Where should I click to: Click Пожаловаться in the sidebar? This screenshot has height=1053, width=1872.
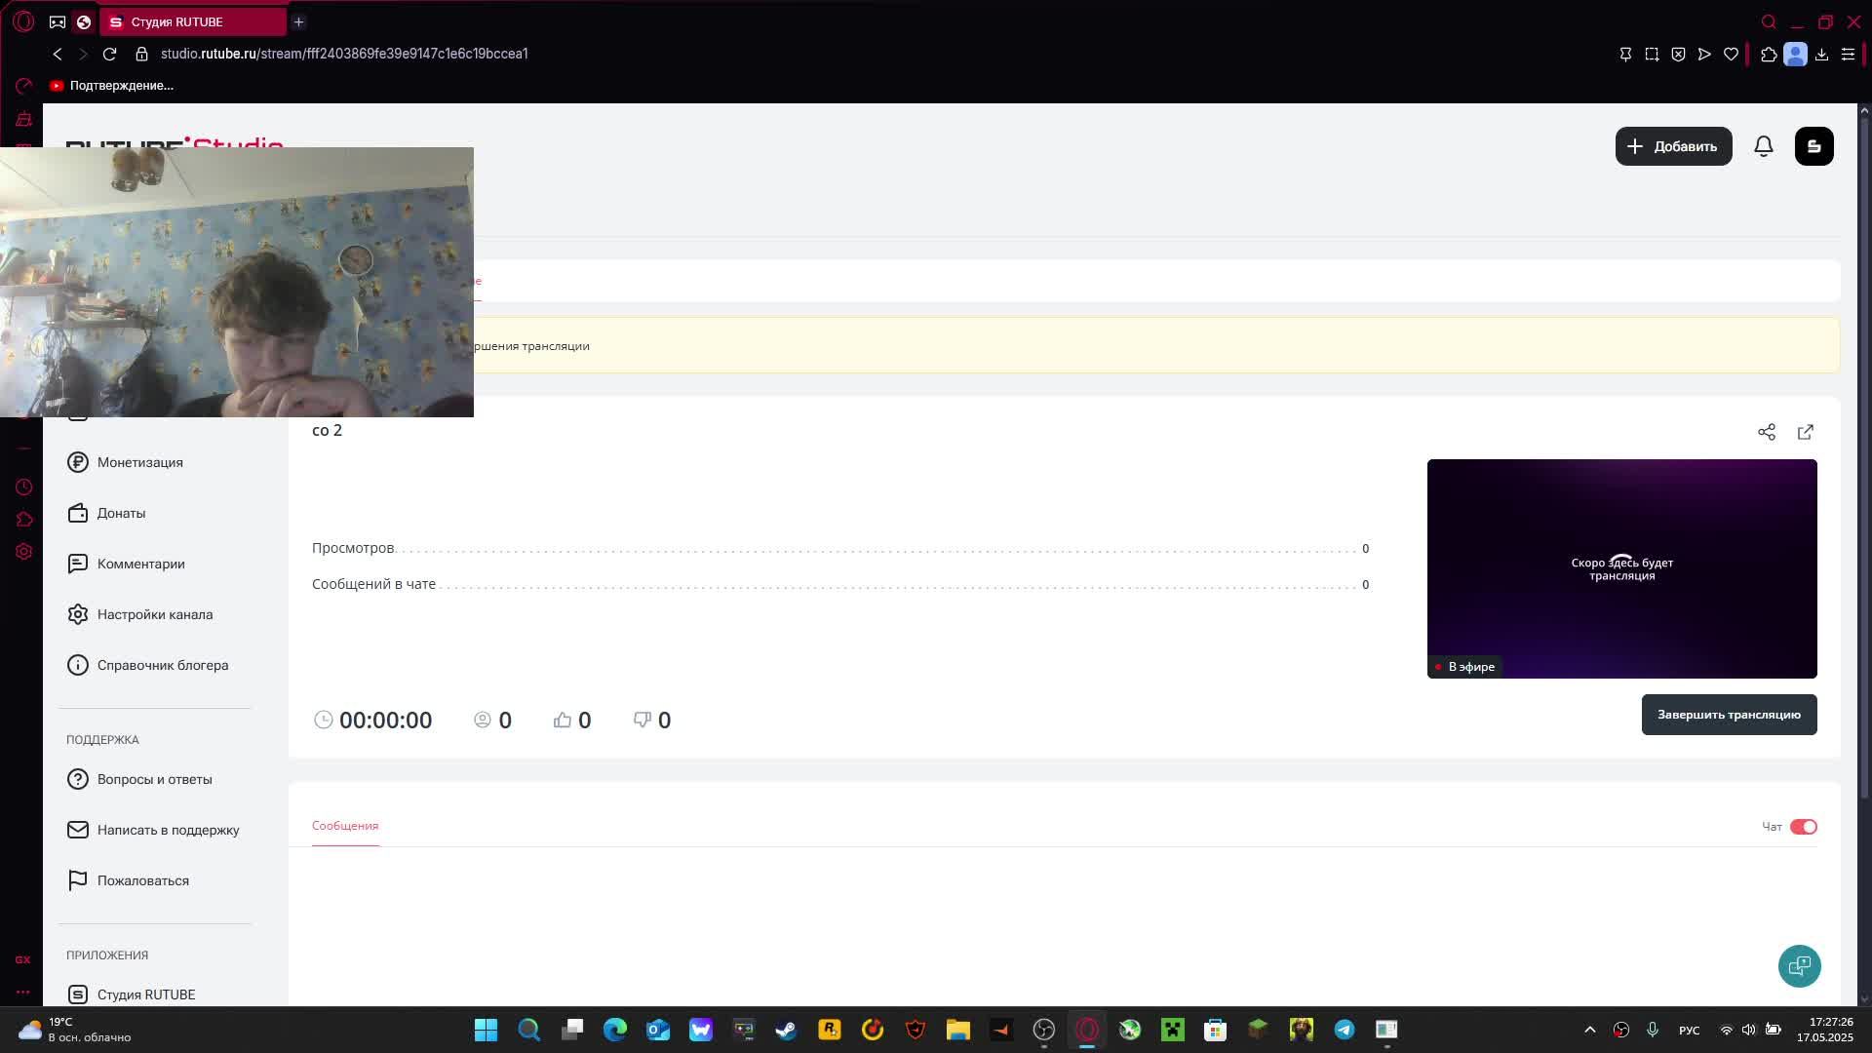(x=143, y=880)
